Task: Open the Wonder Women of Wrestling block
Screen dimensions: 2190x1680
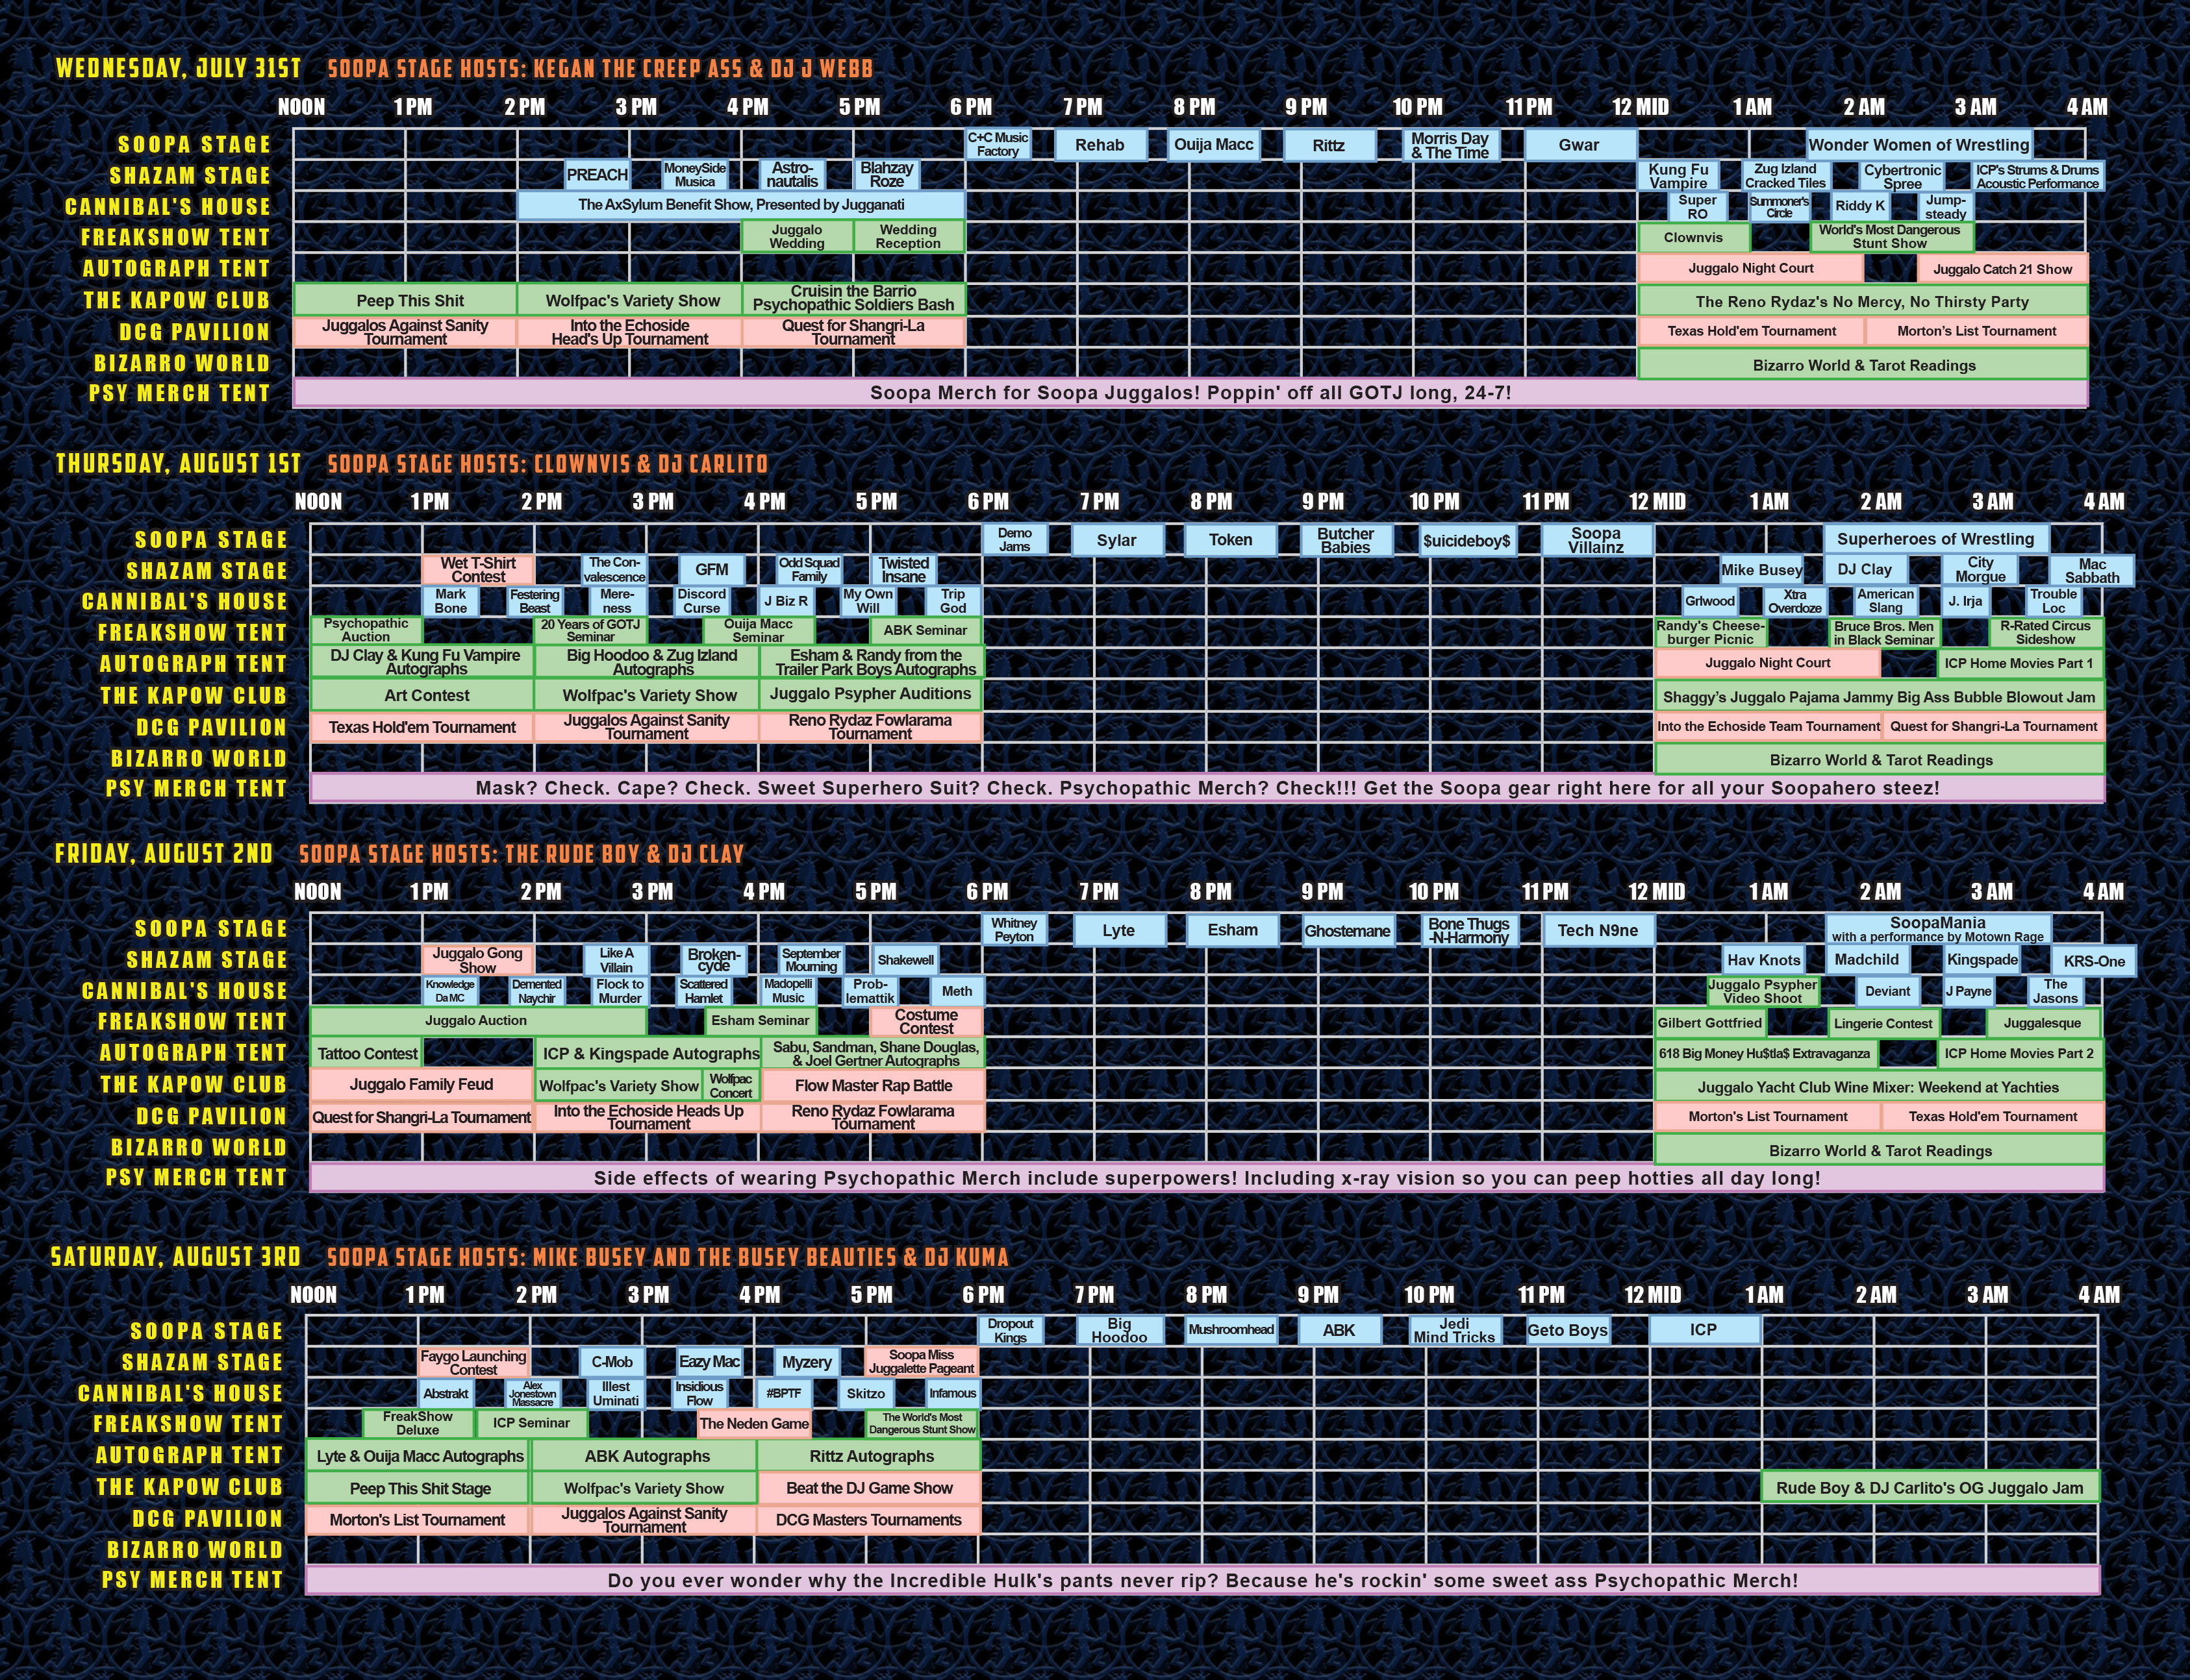Action: point(1919,145)
